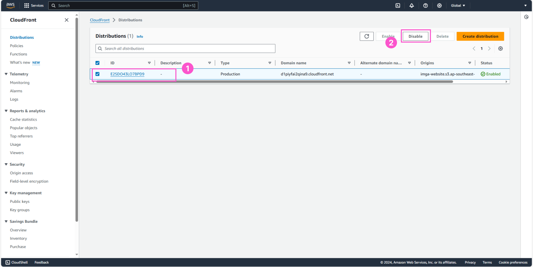Image resolution: width=533 pixels, height=267 pixels.
Task: Click the sidebar vertical scrollbar
Action: coord(77,119)
